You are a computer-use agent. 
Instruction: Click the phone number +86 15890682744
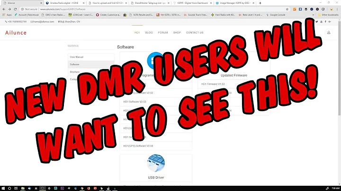coord(16,22)
